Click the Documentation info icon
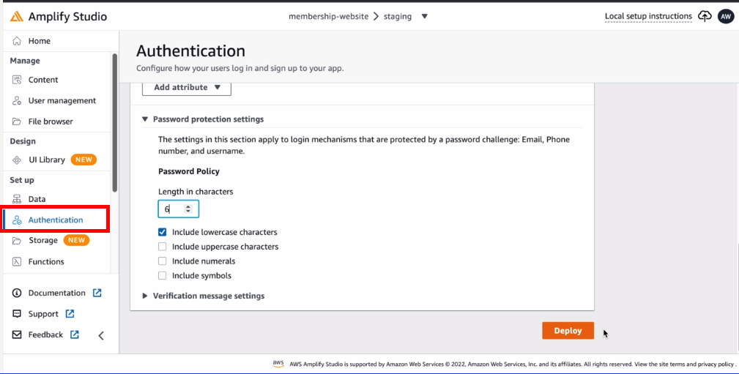The width and height of the screenshot is (739, 374). click(17, 293)
